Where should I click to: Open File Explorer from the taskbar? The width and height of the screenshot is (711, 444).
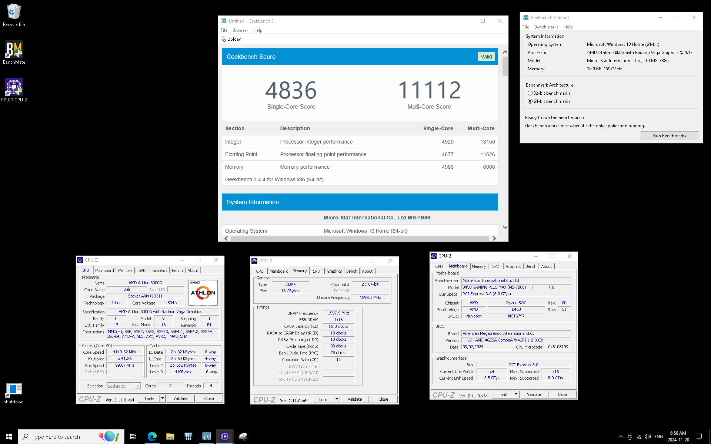(x=170, y=437)
